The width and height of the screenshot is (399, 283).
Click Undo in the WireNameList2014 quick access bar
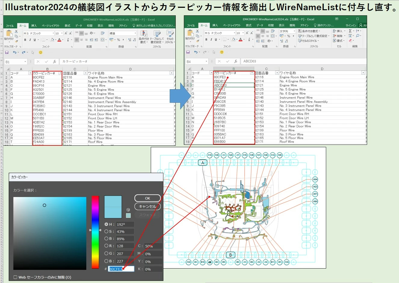pyautogui.click(x=14, y=52)
